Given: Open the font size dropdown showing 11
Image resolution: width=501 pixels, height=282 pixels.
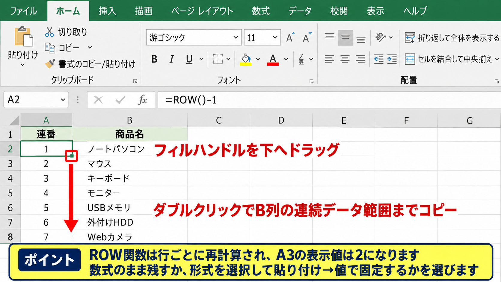Looking at the screenshot, I should click(275, 37).
